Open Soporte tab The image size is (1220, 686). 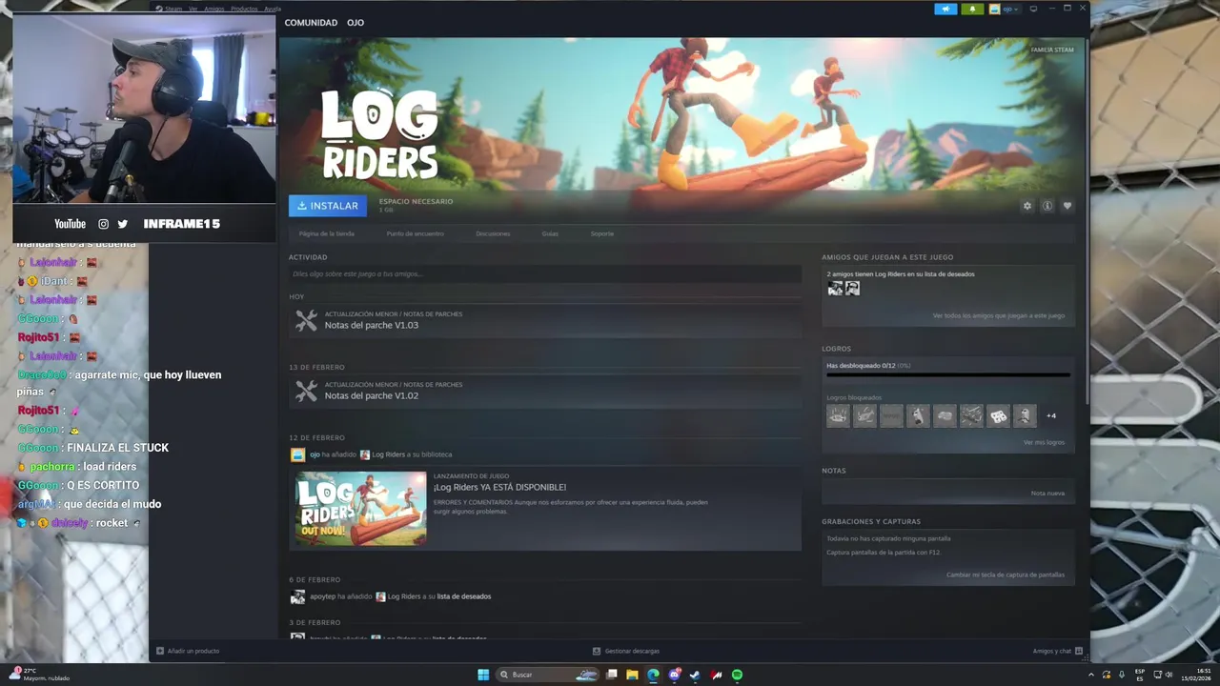[x=602, y=233]
